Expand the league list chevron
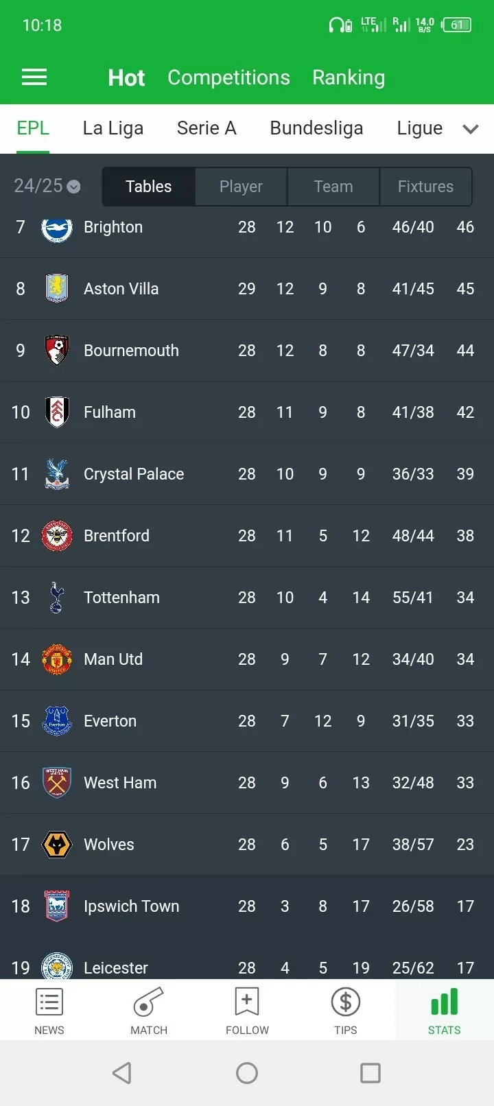494x1106 pixels. 471,129
